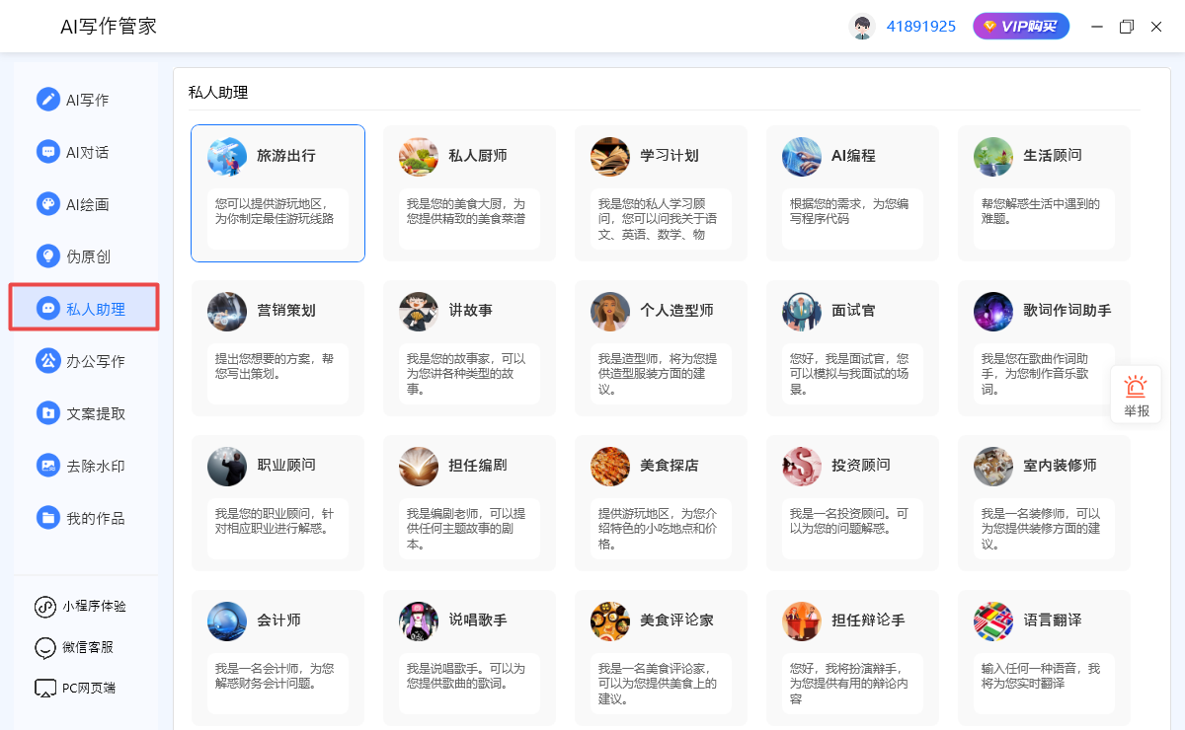Click the 营销策划 avatar icon
The width and height of the screenshot is (1185, 730).
(x=227, y=311)
